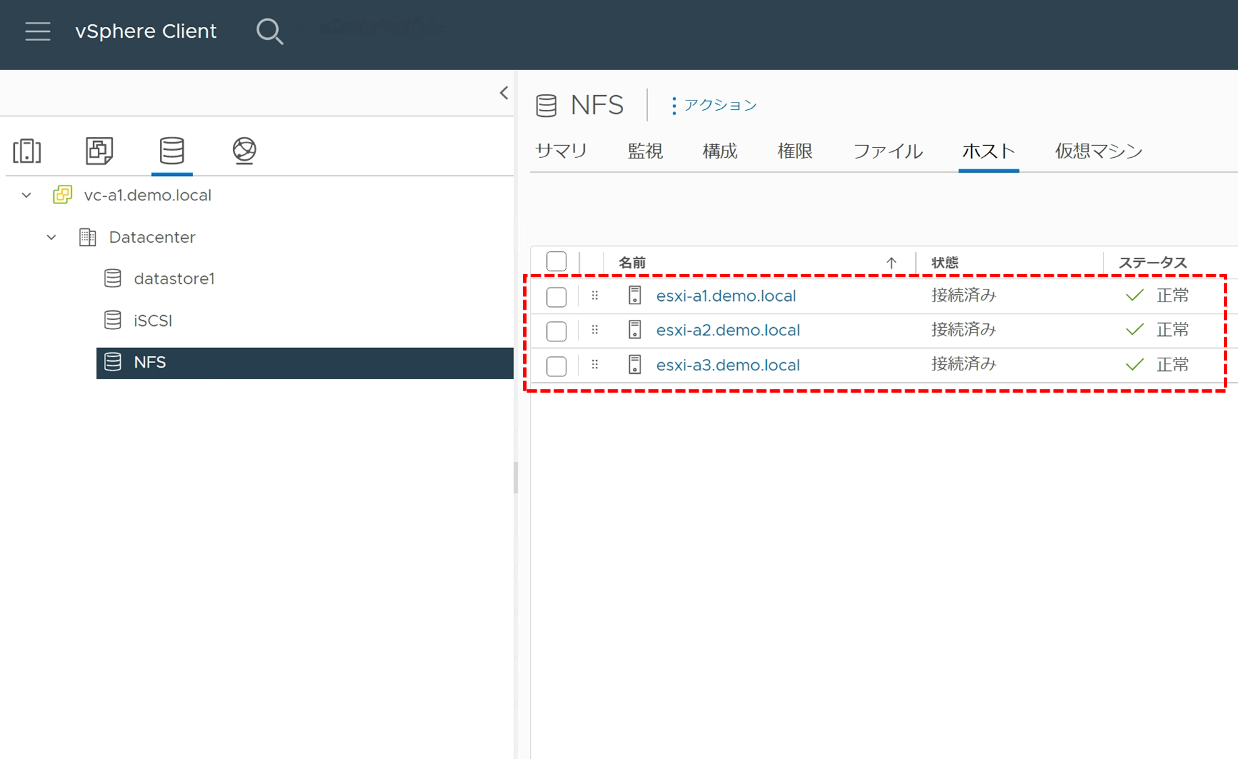
Task: Switch to Hosts and Clusters inventory view
Action: 27,150
